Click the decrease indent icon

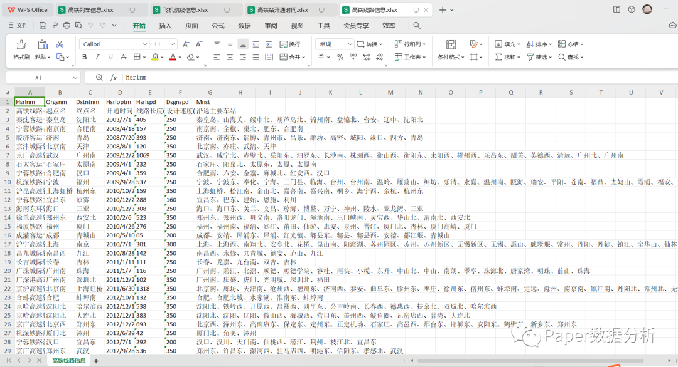coord(256,44)
